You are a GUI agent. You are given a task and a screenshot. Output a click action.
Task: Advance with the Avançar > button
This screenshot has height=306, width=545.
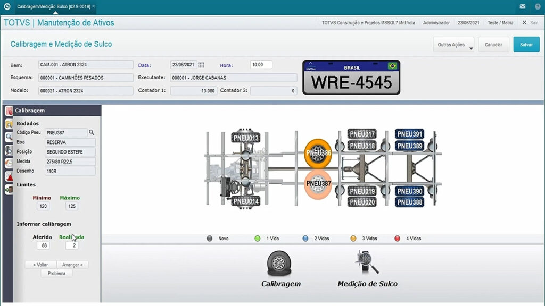click(x=72, y=265)
